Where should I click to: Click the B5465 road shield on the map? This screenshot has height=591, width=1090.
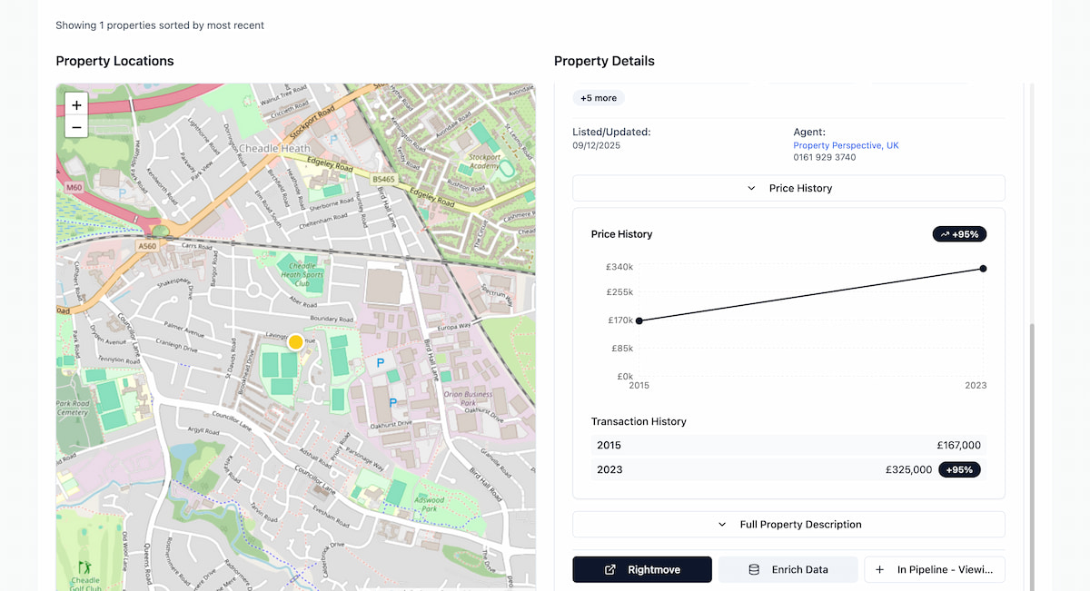(x=384, y=180)
